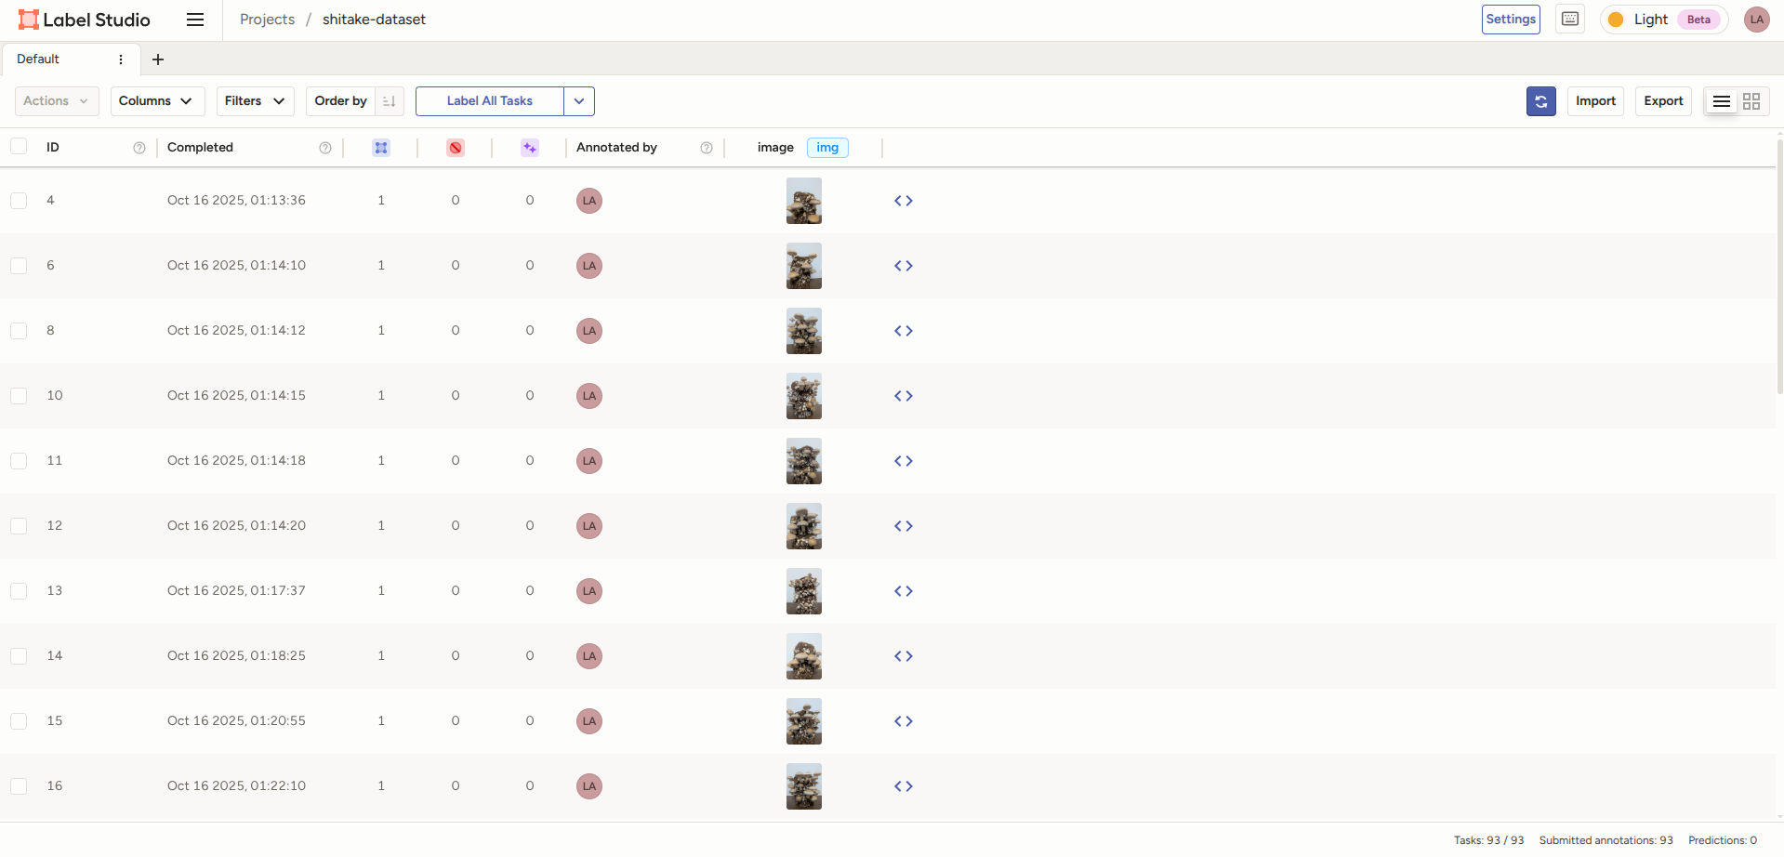Show task source for task 13

click(x=904, y=591)
